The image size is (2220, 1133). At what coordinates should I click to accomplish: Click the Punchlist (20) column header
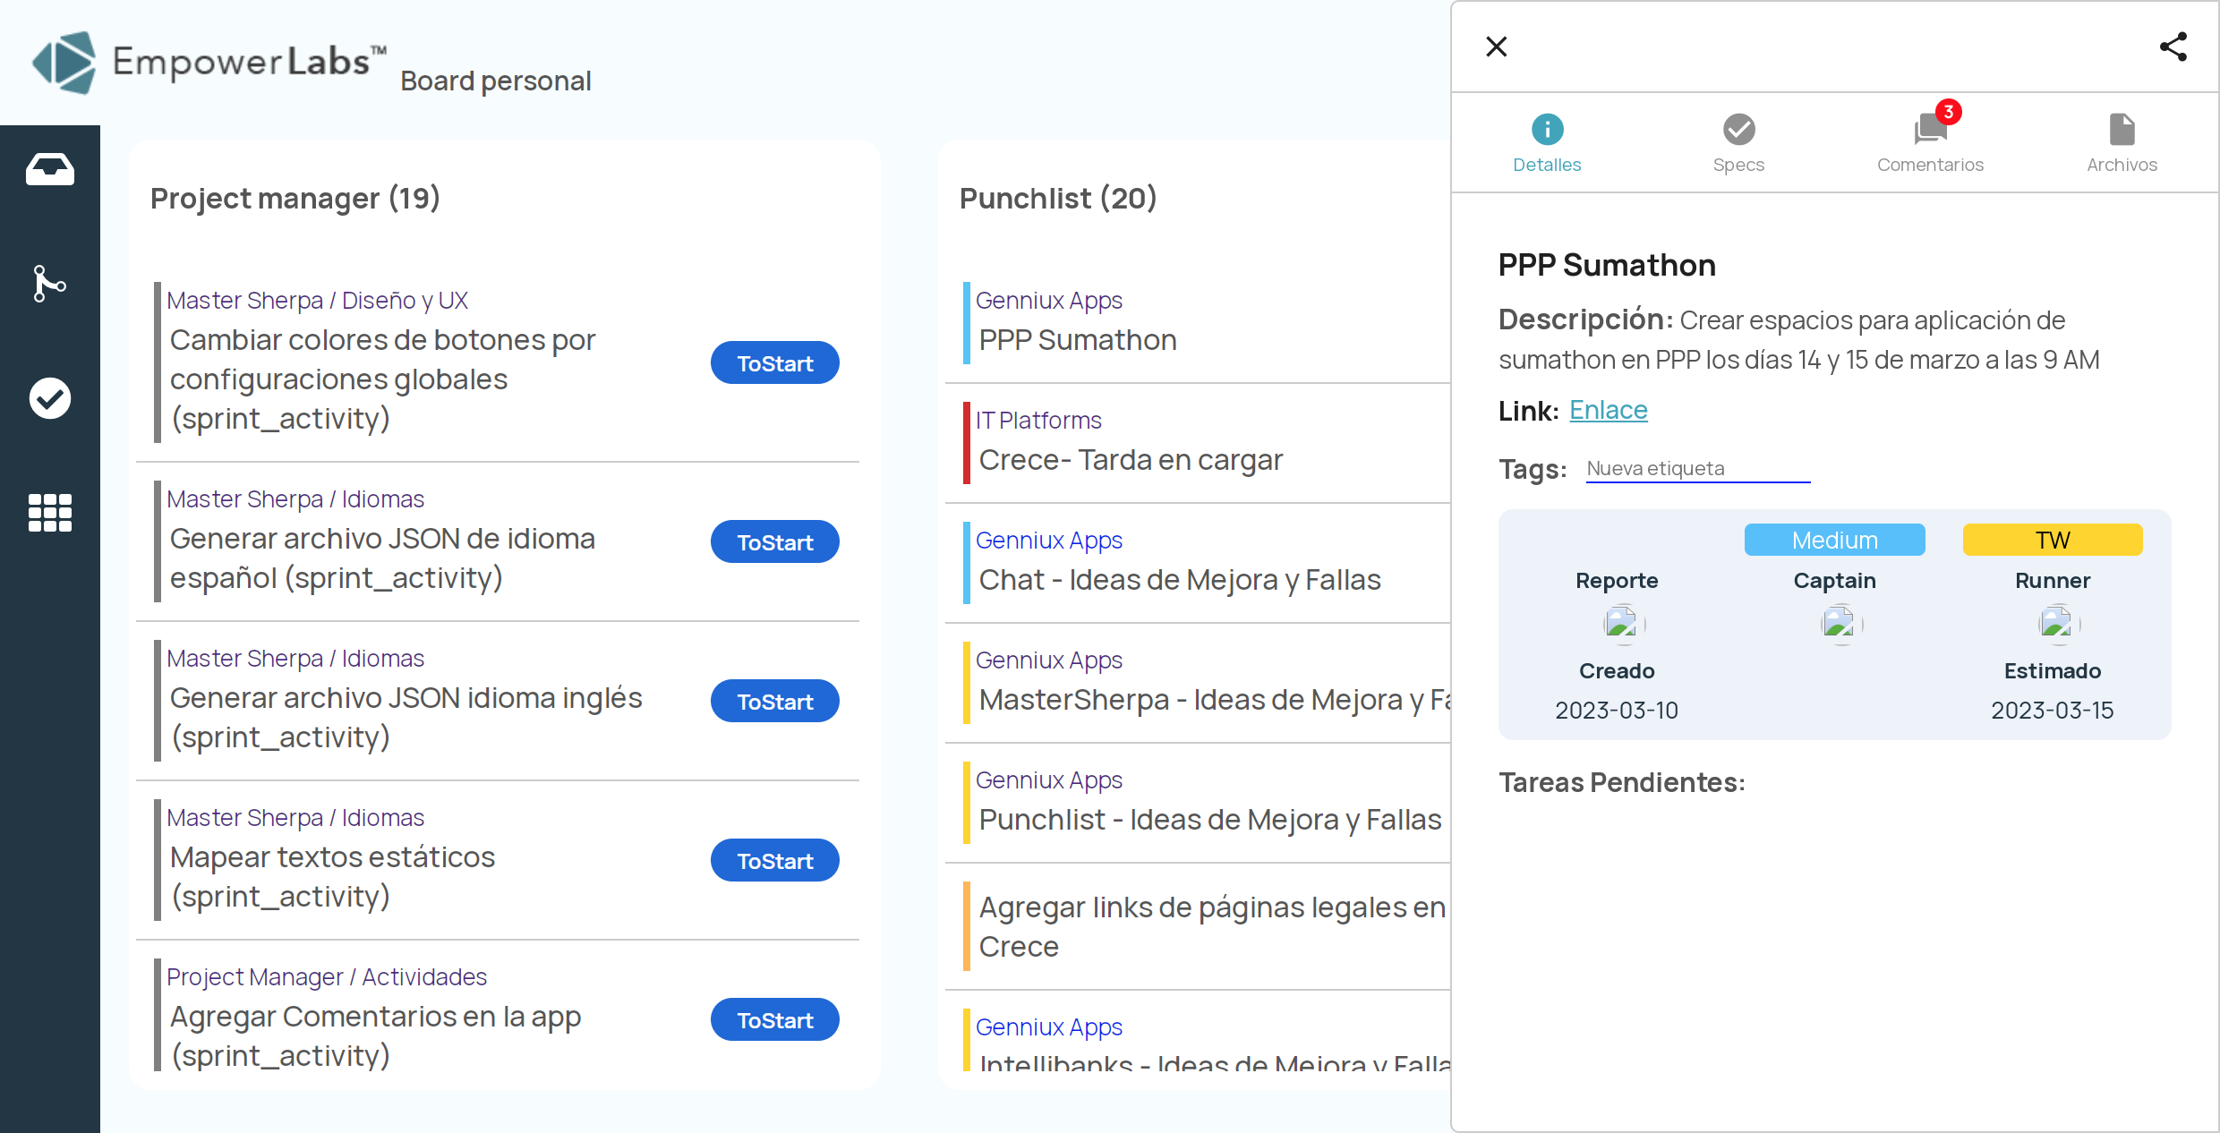coord(1058,198)
